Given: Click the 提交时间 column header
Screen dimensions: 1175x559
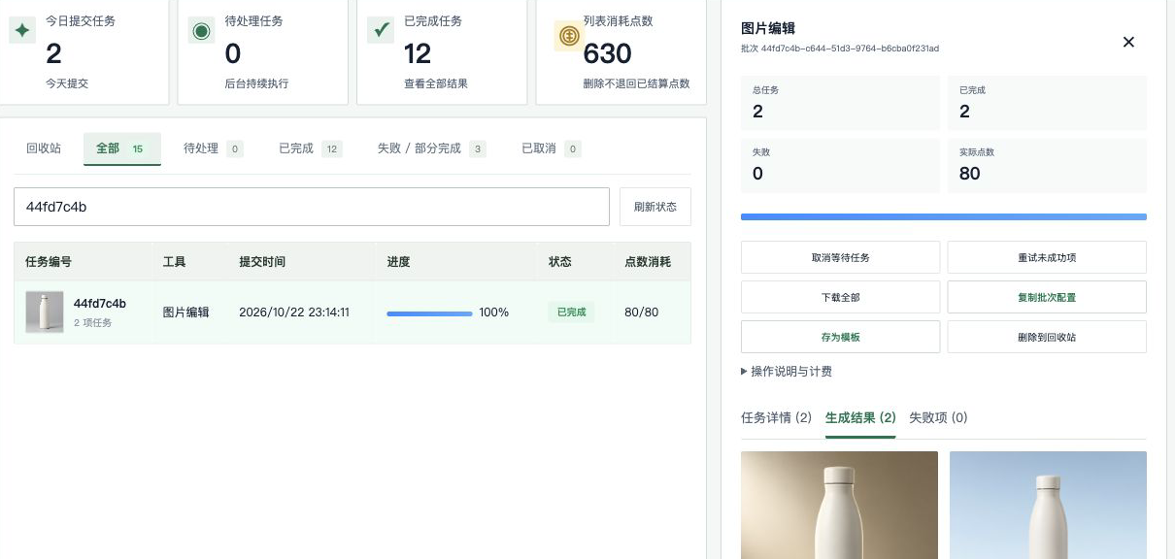Looking at the screenshot, I should (262, 262).
